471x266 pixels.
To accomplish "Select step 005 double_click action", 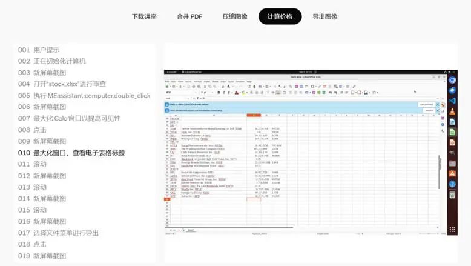I will click(84, 96).
